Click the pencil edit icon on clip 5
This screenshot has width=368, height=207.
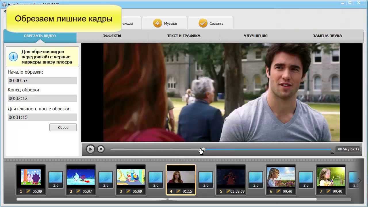[x=228, y=191]
